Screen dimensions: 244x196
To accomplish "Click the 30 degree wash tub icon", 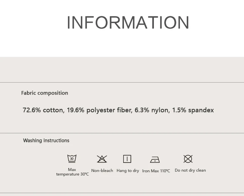I will [72, 159].
